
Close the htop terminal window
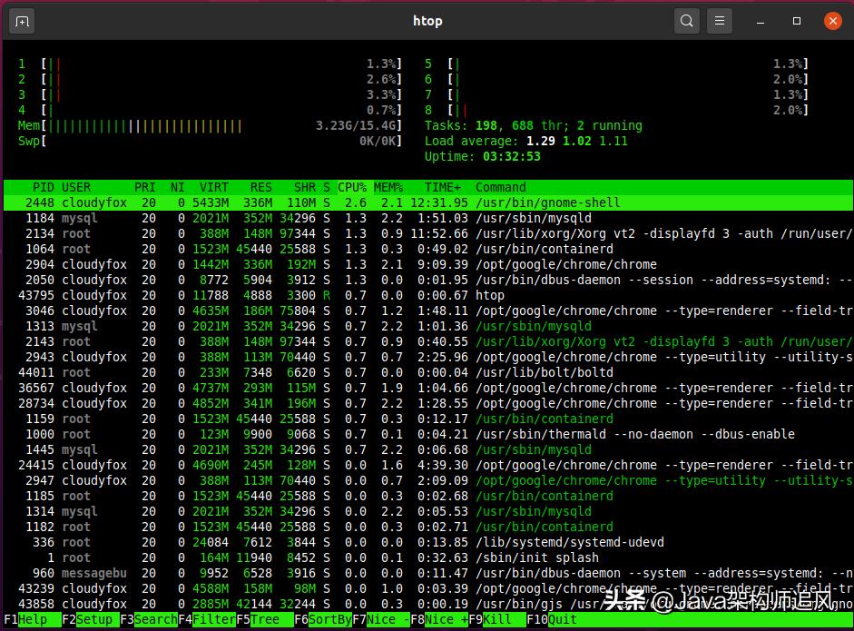tap(832, 20)
